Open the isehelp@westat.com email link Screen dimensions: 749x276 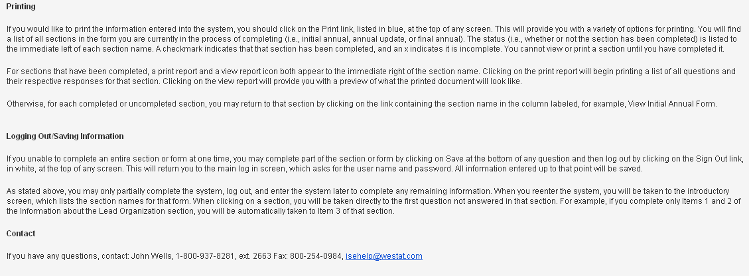[x=383, y=256]
